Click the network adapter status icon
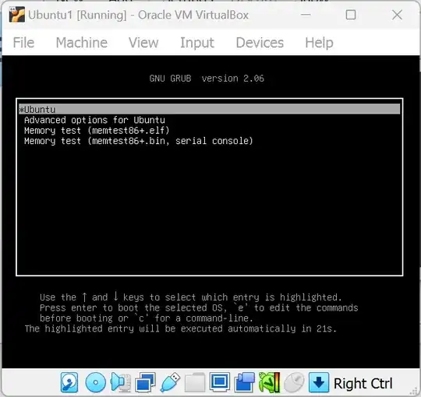This screenshot has width=421, height=397. coord(145,382)
